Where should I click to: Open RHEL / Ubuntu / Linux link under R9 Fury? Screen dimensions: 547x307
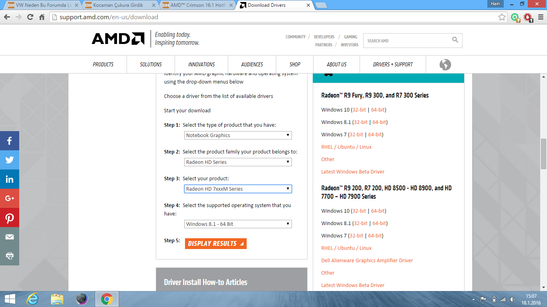coord(346,147)
